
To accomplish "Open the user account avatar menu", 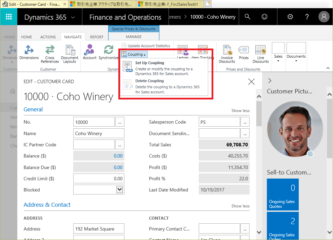I will pos(324,17).
